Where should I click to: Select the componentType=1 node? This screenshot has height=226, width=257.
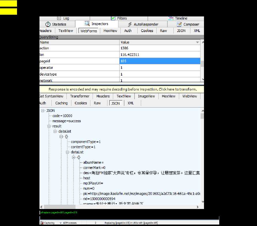pos(86,142)
